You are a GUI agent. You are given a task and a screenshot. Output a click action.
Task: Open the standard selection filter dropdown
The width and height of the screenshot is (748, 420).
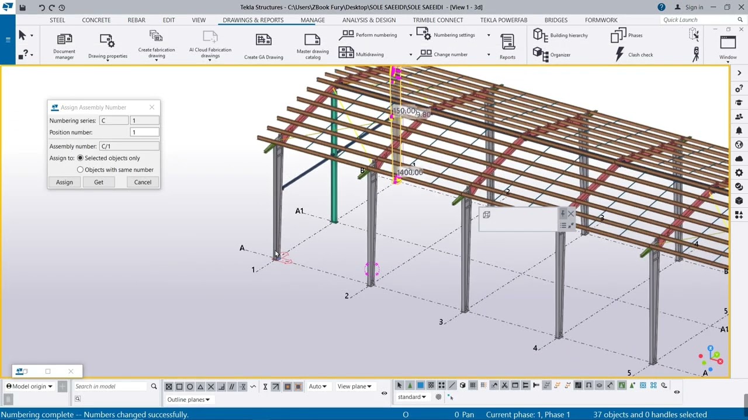tap(412, 397)
